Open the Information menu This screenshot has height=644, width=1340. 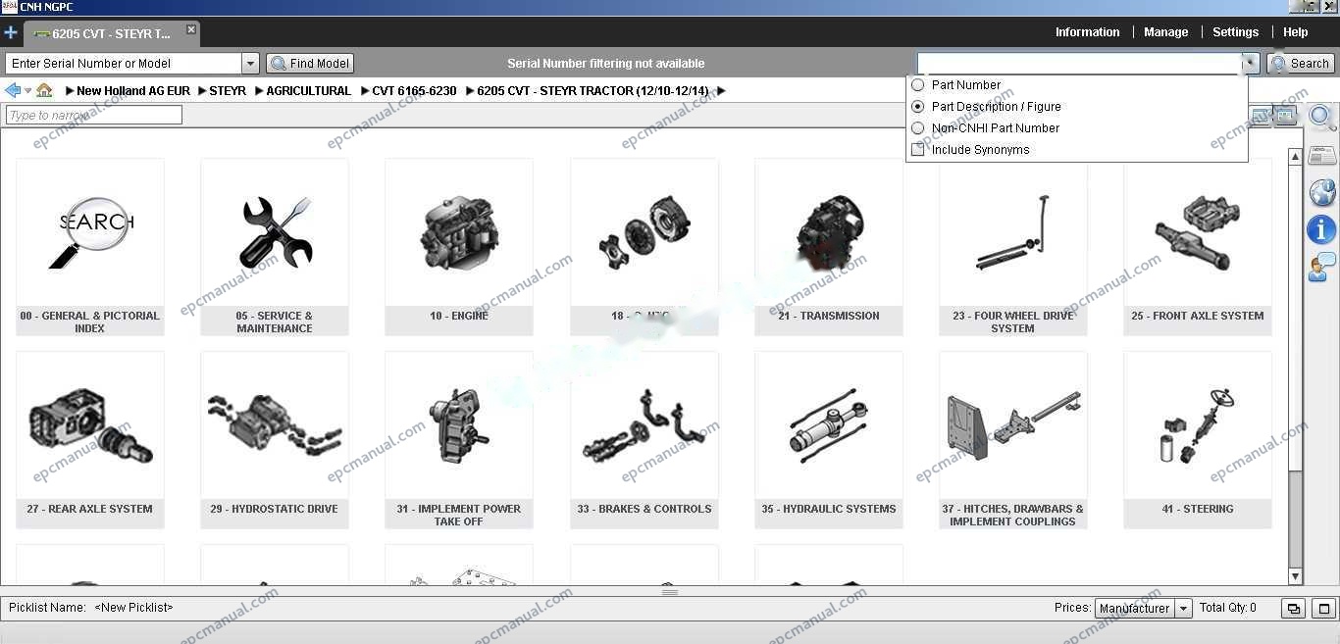tap(1087, 32)
